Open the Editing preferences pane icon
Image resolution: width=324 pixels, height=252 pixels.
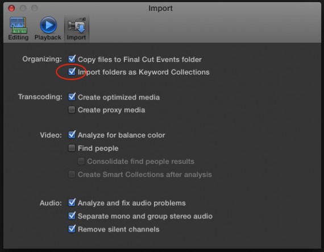pyautogui.click(x=18, y=26)
